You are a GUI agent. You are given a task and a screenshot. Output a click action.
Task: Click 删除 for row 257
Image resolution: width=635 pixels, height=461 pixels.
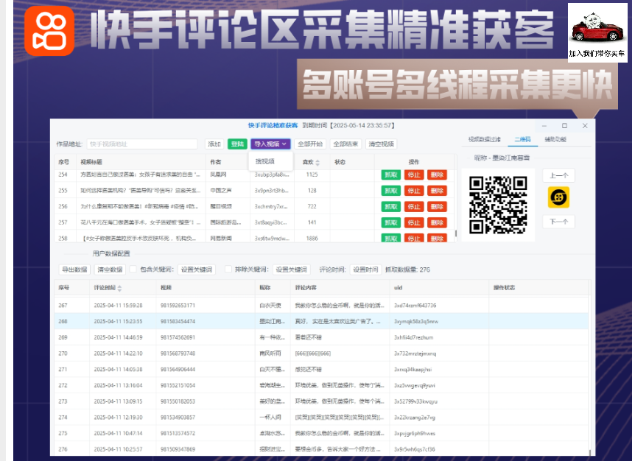coord(437,222)
